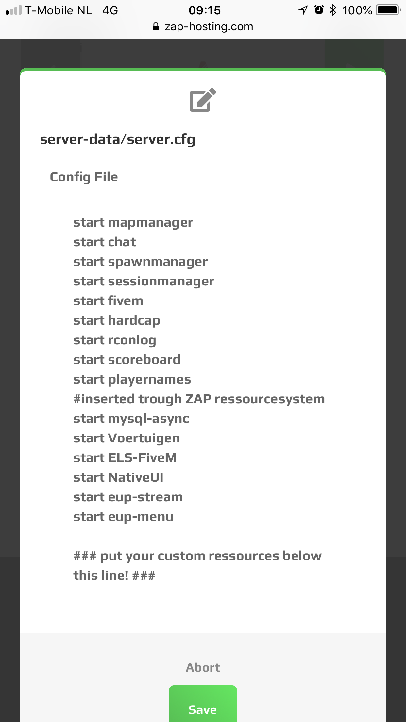This screenshot has width=406, height=722.
Task: Tap the zap-hosting.com address bar
Action: tap(209, 26)
